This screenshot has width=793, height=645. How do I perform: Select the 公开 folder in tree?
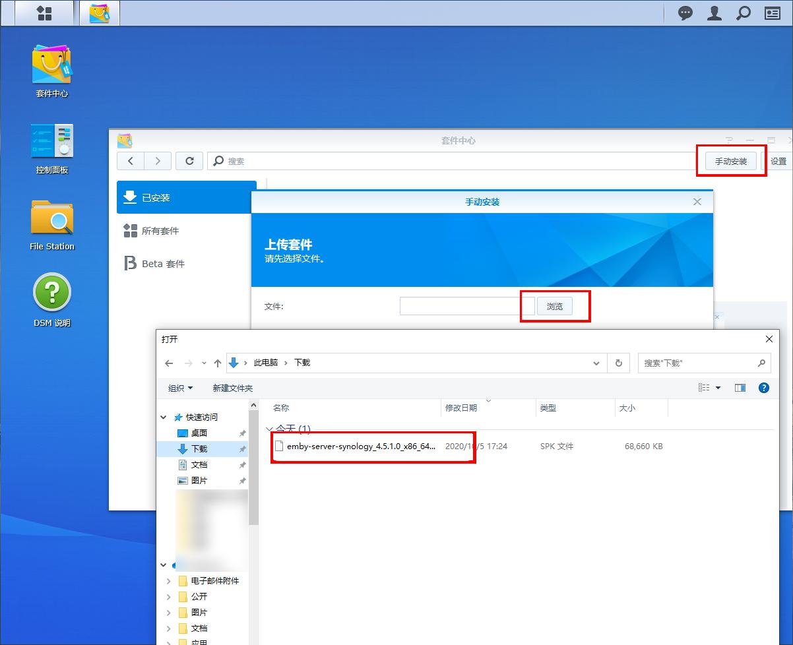click(199, 597)
